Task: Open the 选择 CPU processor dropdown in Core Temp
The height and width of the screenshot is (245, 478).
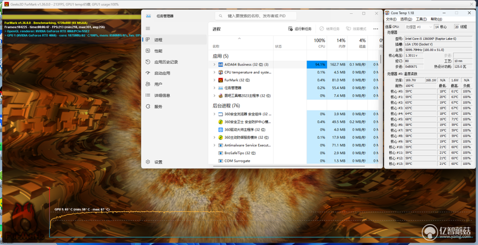Action: (x=419, y=27)
